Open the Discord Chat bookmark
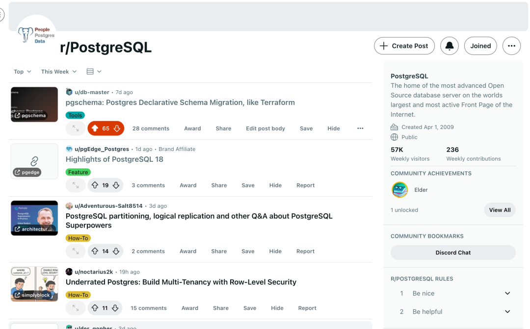The height and width of the screenshot is (329, 530). (x=453, y=253)
